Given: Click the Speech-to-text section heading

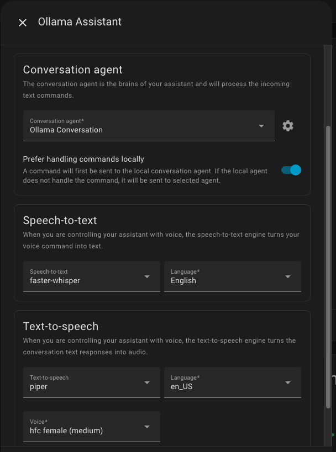Looking at the screenshot, I should pyautogui.click(x=60, y=220).
